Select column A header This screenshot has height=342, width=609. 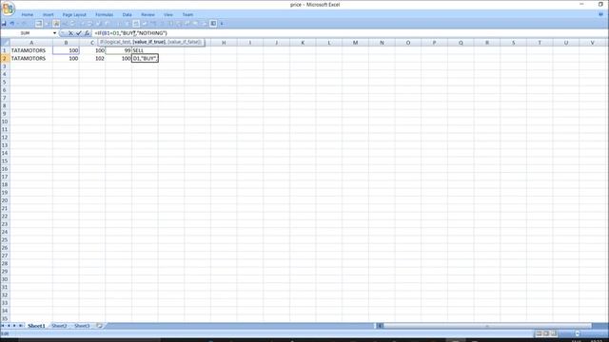pyautogui.click(x=31, y=43)
